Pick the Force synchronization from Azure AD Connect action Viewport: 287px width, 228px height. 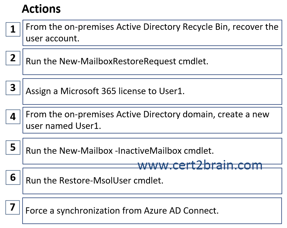tap(152, 211)
